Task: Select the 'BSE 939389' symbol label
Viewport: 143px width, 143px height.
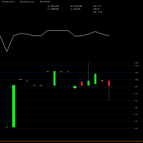Action: point(45,2)
